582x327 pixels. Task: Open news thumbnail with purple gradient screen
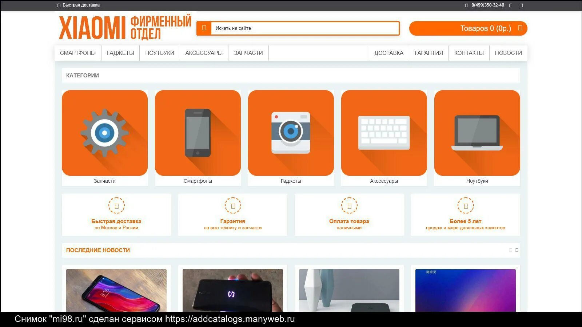pos(466,290)
